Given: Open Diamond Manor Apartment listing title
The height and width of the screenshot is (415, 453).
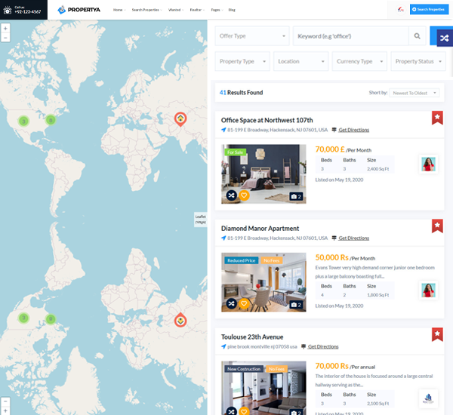Looking at the screenshot, I should [x=260, y=229].
